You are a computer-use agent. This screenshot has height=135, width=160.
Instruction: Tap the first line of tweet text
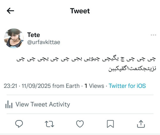point(86,59)
